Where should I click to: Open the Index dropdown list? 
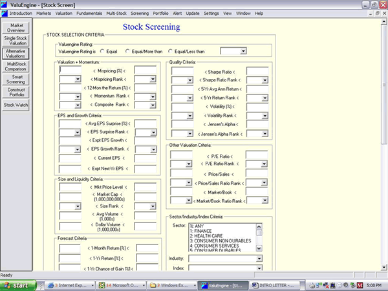(x=259, y=268)
